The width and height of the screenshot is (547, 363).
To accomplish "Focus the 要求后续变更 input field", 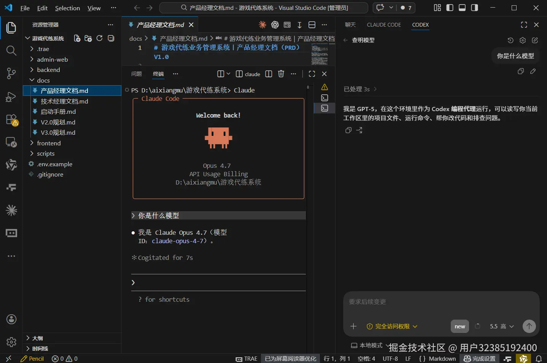I will tap(441, 302).
